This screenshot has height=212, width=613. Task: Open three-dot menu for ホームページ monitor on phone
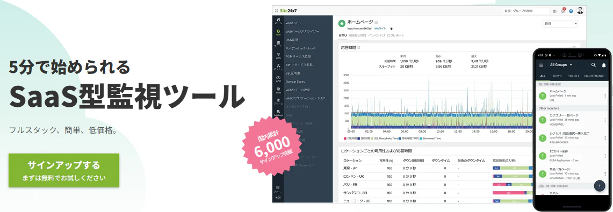coord(605,96)
